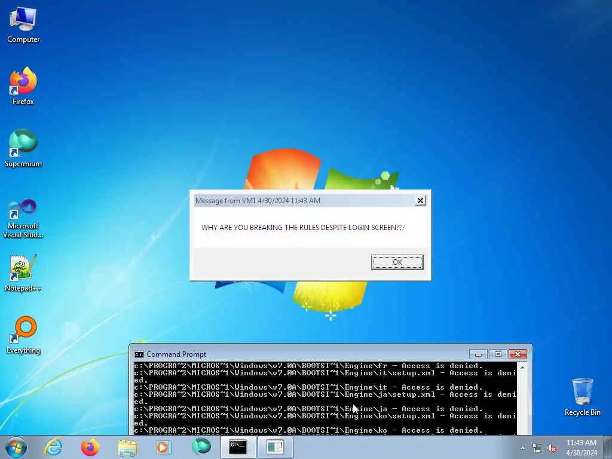
Task: Click the Engine\it\setup.xml output line
Action: tap(325, 377)
